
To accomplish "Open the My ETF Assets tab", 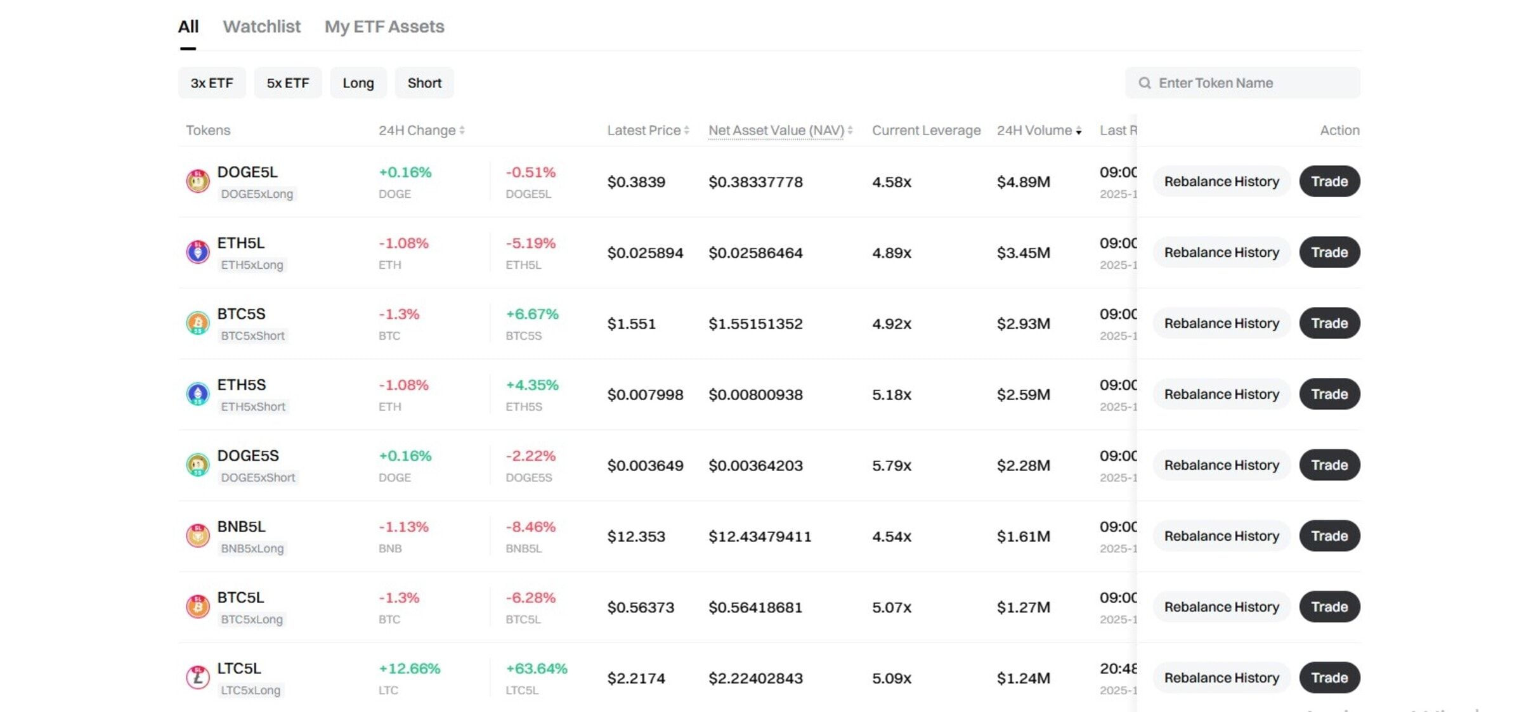I will click(384, 27).
